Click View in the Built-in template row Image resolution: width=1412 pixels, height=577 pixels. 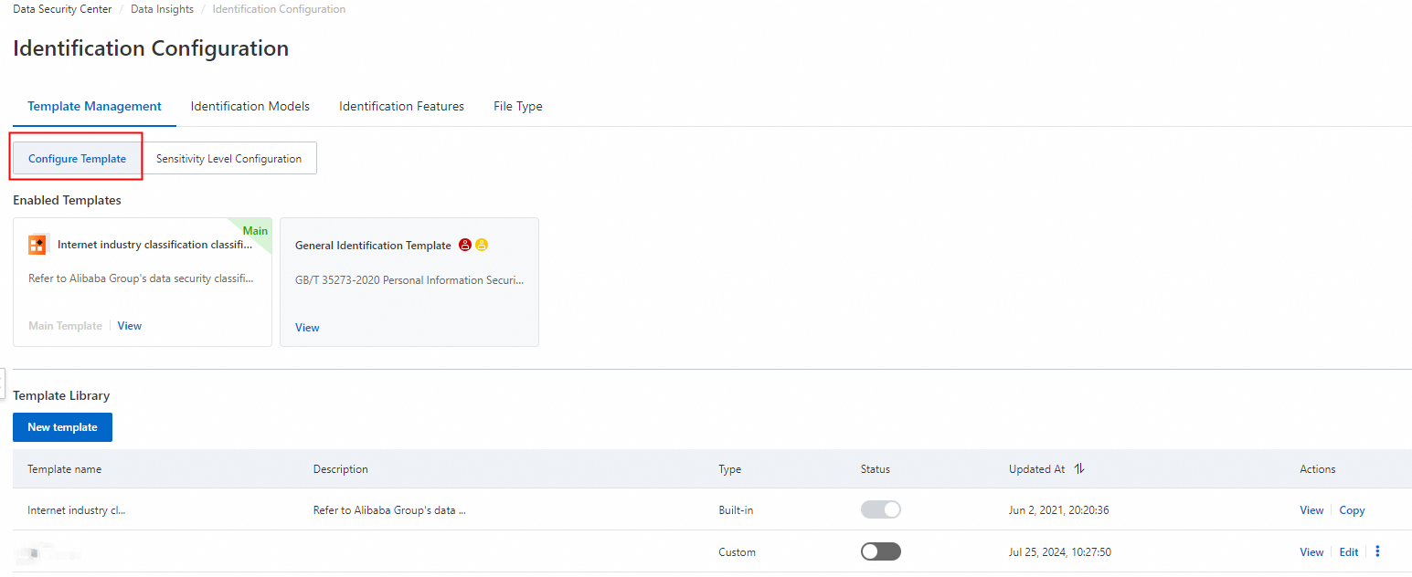(1311, 510)
